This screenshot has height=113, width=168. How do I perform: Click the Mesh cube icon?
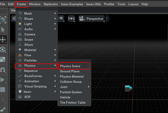click(x=20, y=13)
